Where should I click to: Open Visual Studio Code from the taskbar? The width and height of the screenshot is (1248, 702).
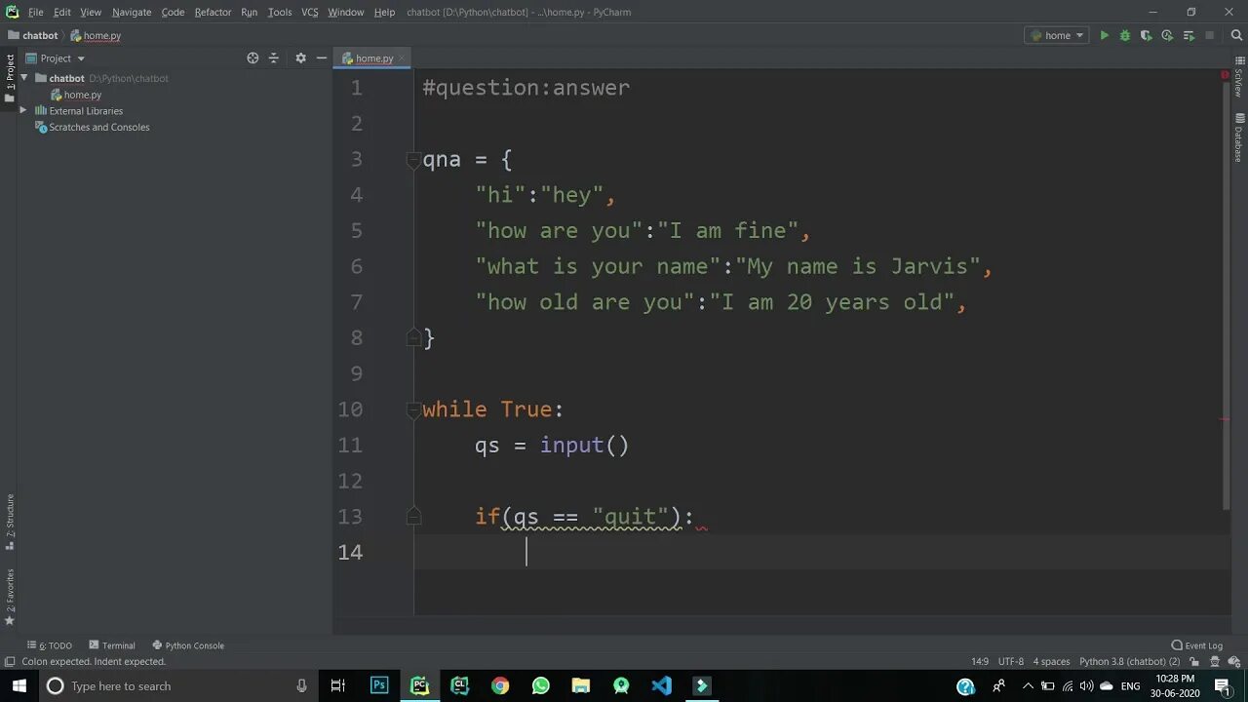point(661,685)
